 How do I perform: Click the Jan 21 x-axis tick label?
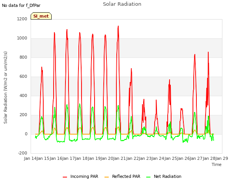tap(120, 158)
